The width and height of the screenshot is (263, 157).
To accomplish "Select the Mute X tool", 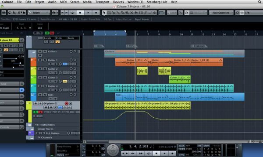I will point(131,13).
